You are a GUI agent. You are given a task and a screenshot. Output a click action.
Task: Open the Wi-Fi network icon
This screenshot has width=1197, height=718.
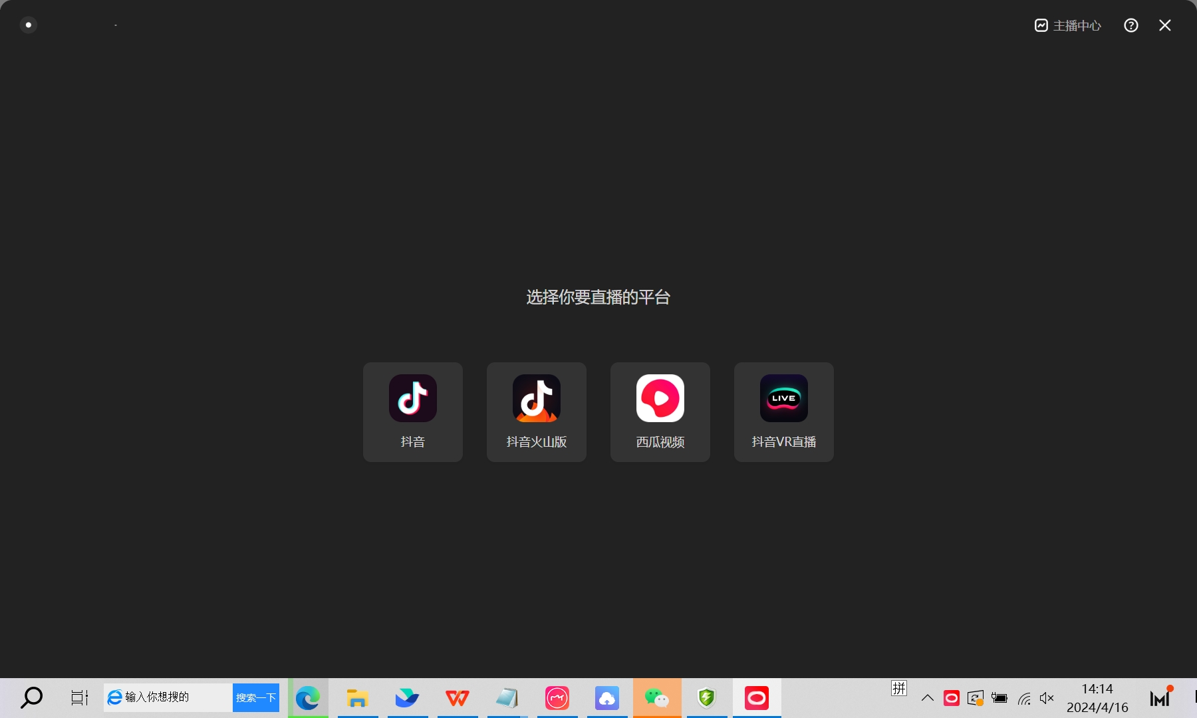point(1024,698)
